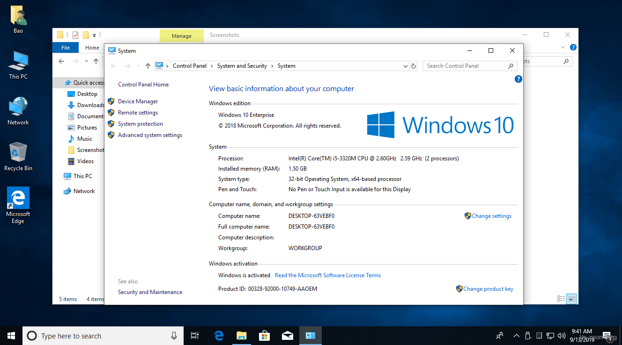Open the File tab in File Explorer
622x345 pixels.
click(x=66, y=48)
